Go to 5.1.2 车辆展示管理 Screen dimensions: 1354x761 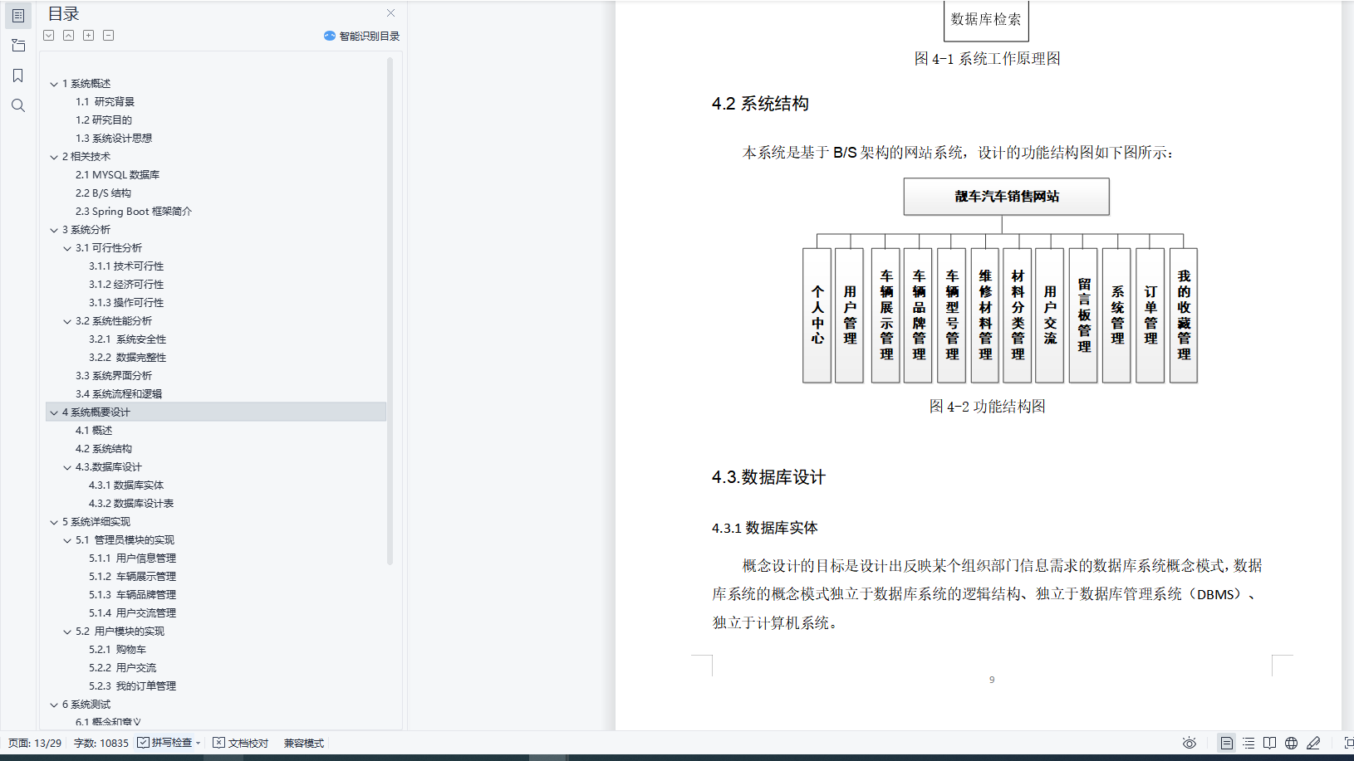point(132,577)
